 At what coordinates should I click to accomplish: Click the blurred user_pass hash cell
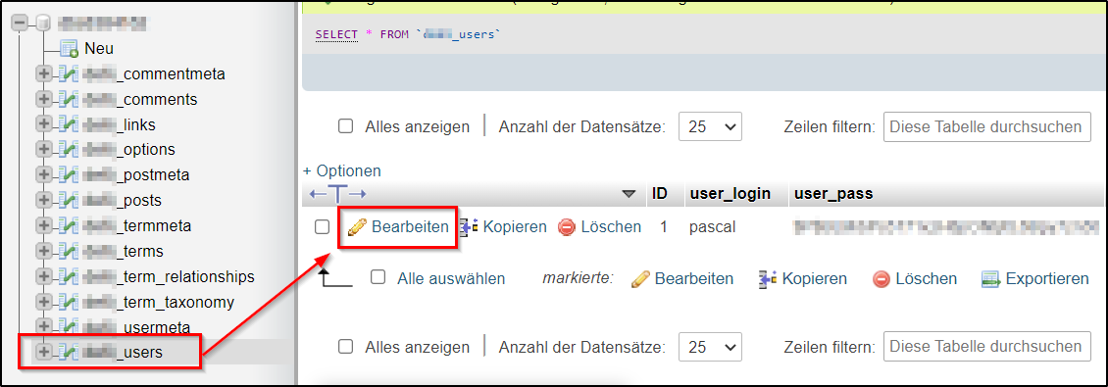pyautogui.click(x=945, y=227)
